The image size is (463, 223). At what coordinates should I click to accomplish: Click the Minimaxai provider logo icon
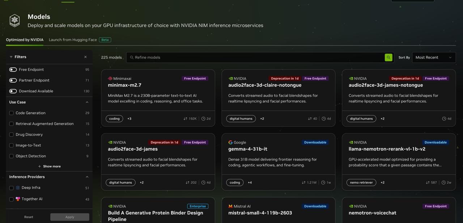[110, 78]
